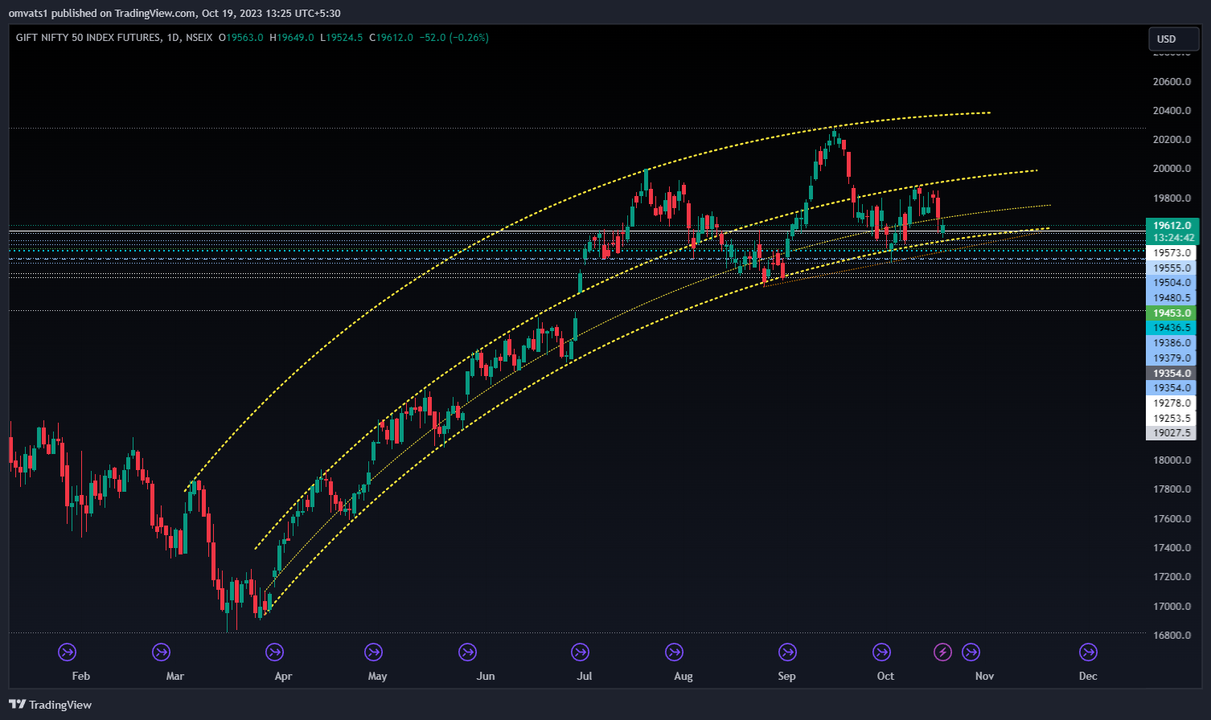Click the event icon above the Feb label
1211x720 pixels.
pos(68,652)
